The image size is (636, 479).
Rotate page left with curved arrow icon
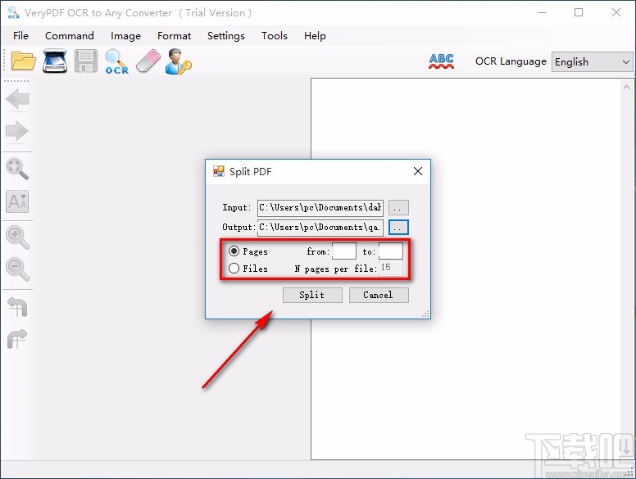(x=17, y=307)
